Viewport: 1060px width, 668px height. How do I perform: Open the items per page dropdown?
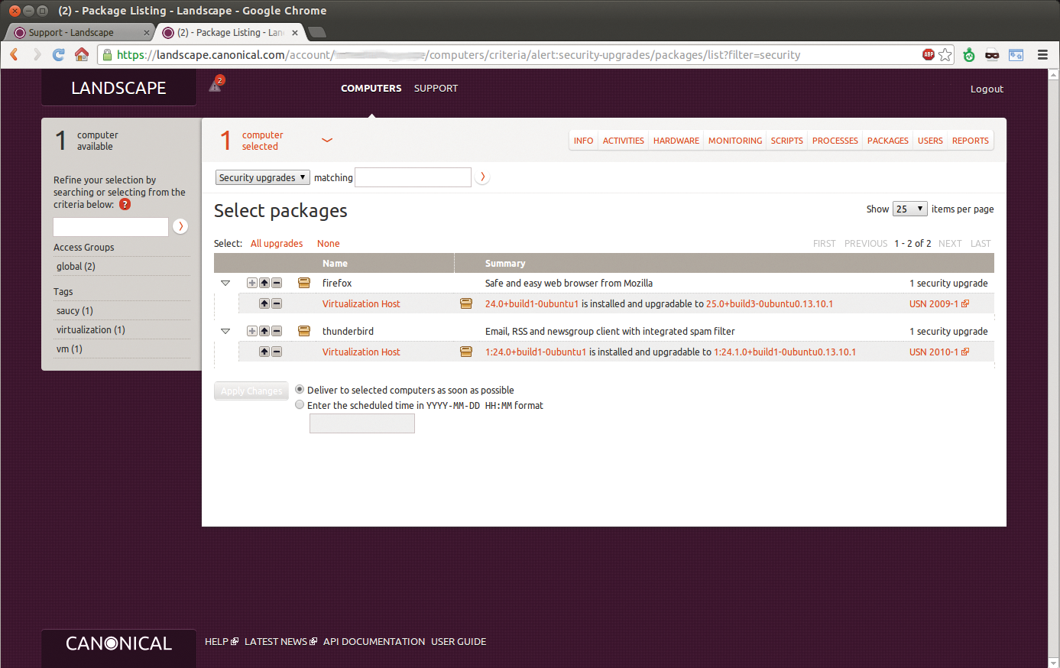909,209
